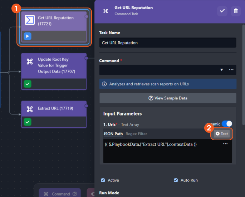Image resolution: width=245 pixels, height=197 pixels.
Task: Click green check on Update Root Key node
Action: coord(28,84)
